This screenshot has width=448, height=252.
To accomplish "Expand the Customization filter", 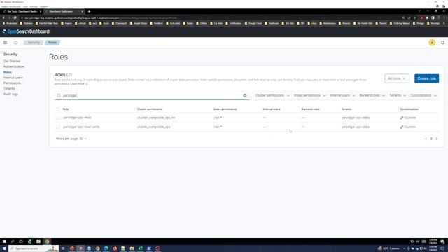I will coord(423,95).
